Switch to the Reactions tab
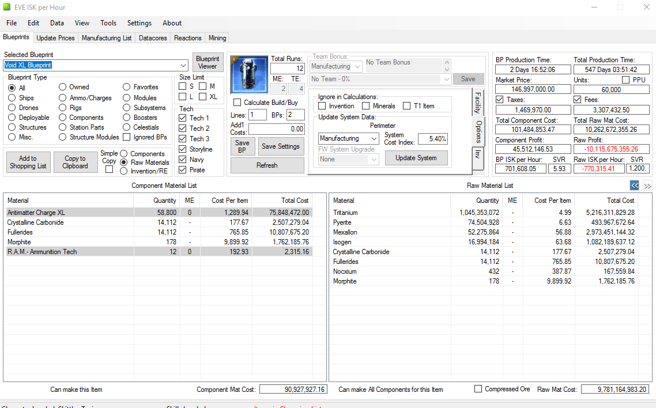Image resolution: width=656 pixels, height=408 pixels. 187,37
